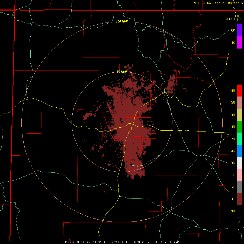Click the HA legend label
The height and width of the screenshot is (244, 244).
pyautogui.click(x=233, y=91)
